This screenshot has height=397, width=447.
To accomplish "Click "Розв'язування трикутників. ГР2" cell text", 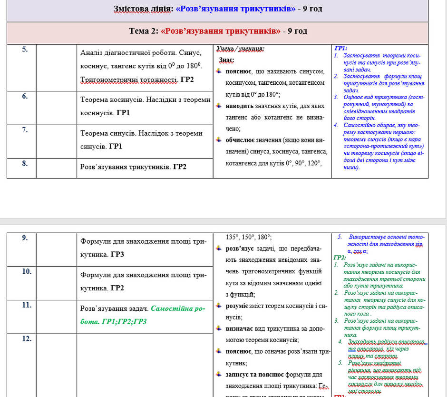I will pos(133,167).
